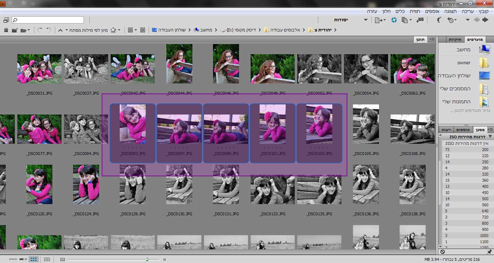Click the refine review mode icon
494x263 pixels.
(405, 20)
